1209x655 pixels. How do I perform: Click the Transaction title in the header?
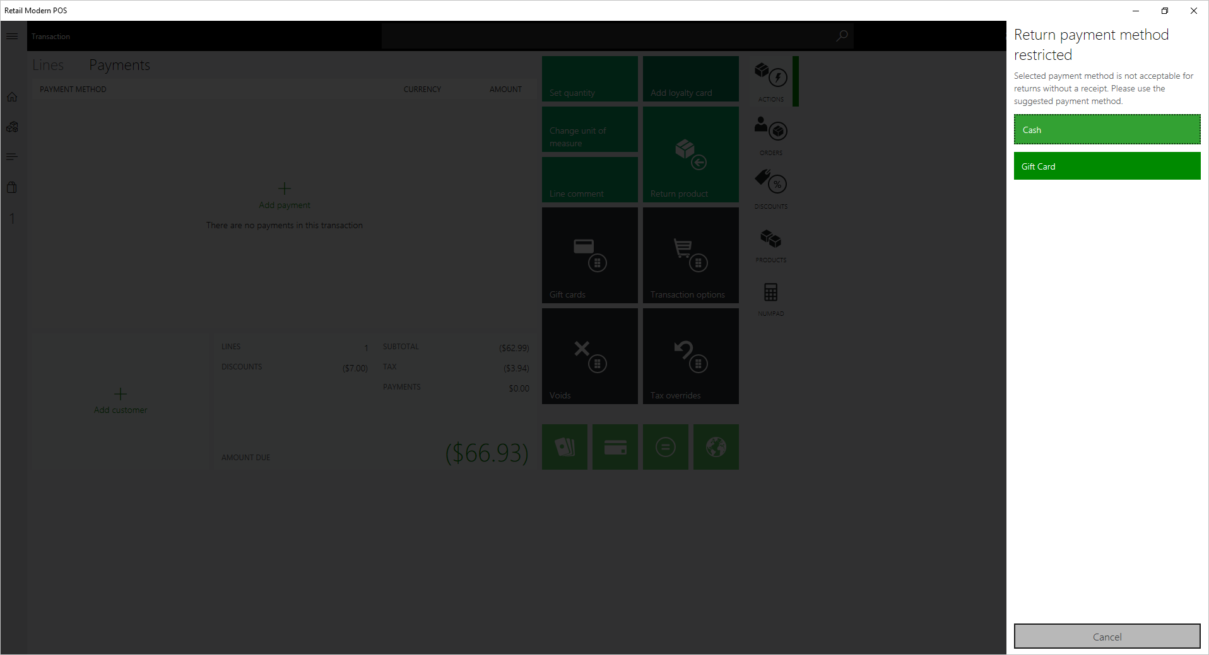(50, 37)
